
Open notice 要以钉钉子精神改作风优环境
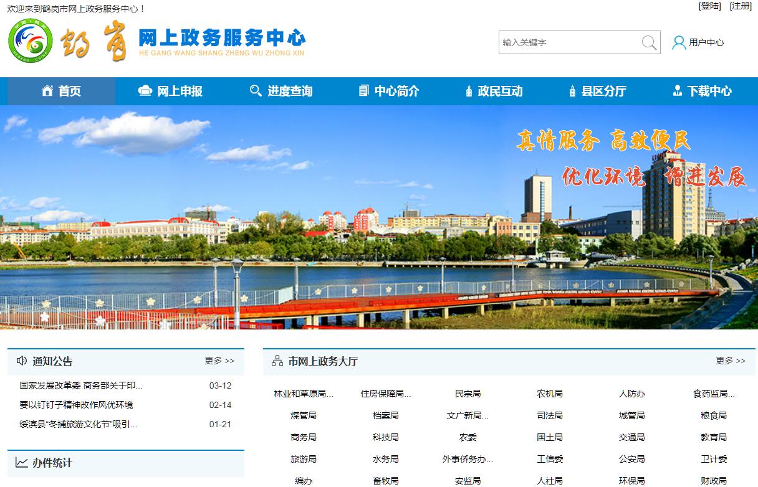pos(76,405)
